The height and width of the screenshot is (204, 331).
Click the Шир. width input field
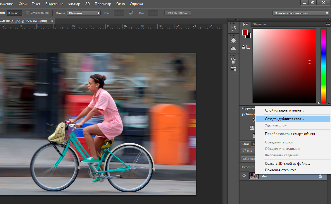click(119, 13)
